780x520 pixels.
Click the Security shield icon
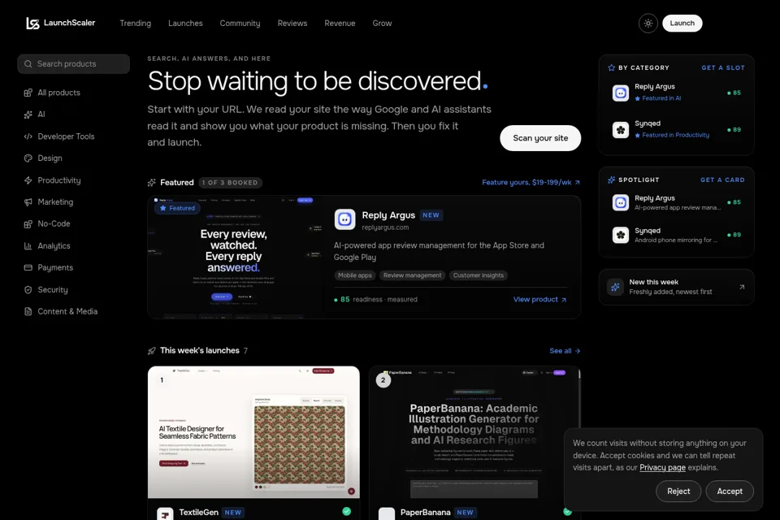pos(28,289)
